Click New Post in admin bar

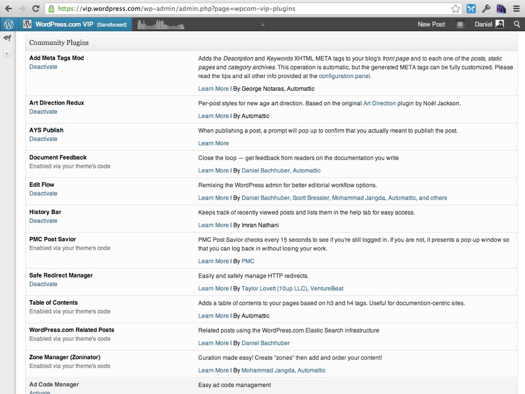[431, 24]
